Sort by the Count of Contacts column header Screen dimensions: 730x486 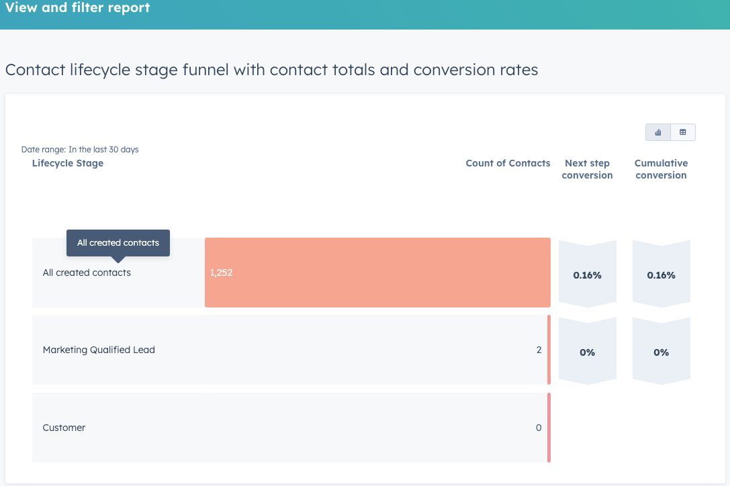click(x=508, y=163)
